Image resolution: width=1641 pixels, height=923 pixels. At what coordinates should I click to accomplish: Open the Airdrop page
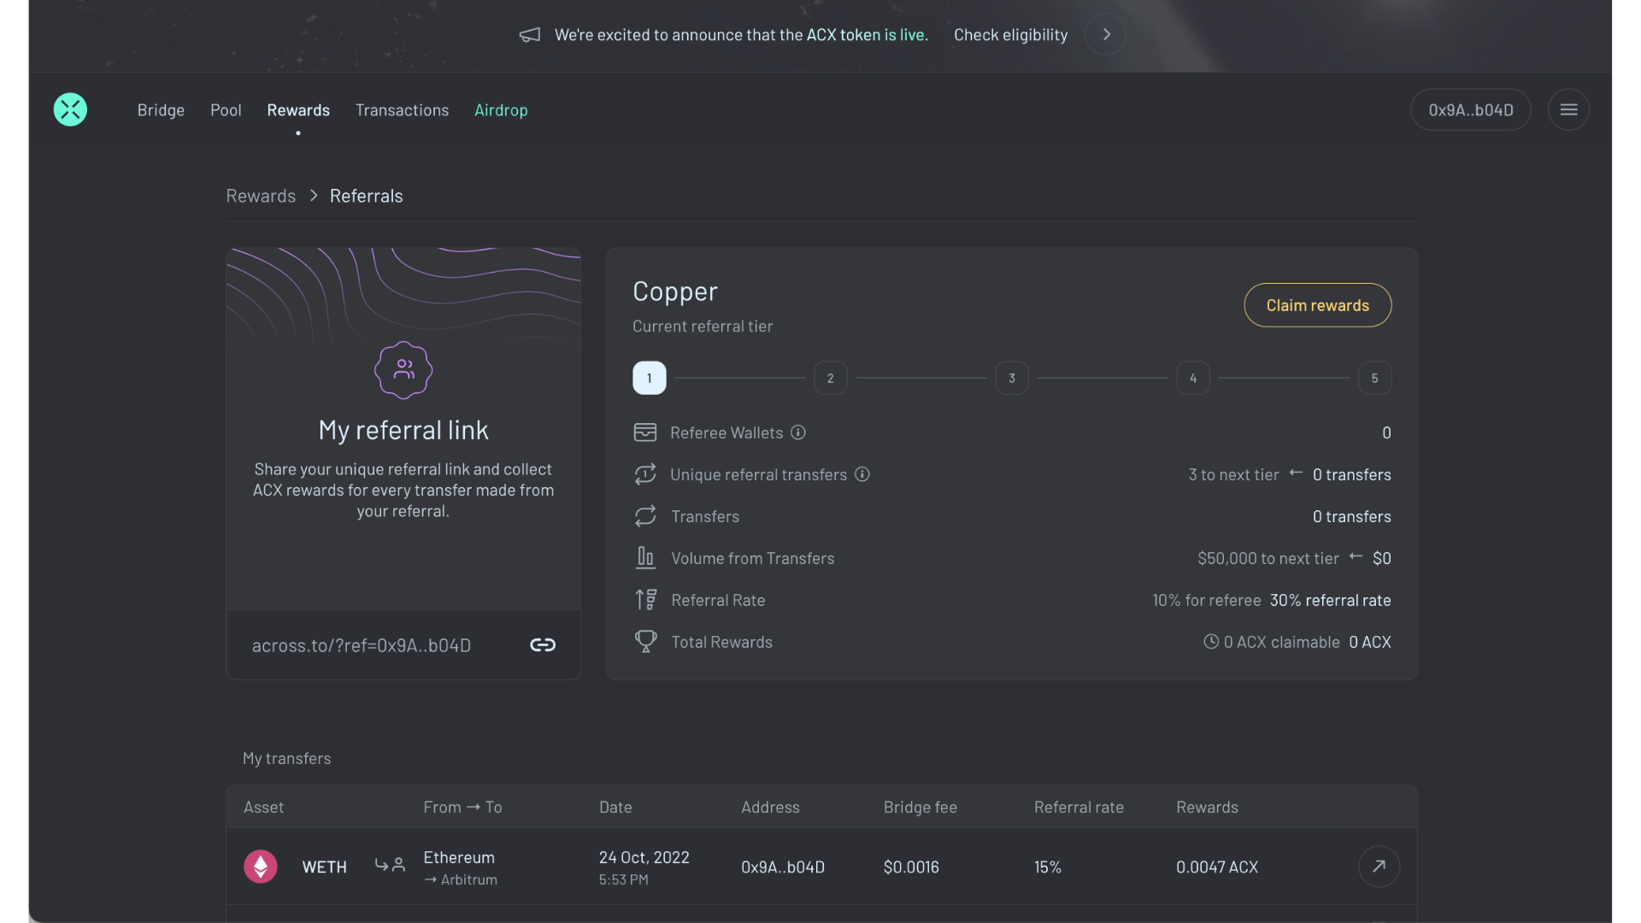[x=501, y=110]
